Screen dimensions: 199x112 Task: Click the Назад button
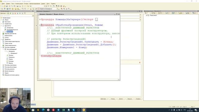(113, 99)
